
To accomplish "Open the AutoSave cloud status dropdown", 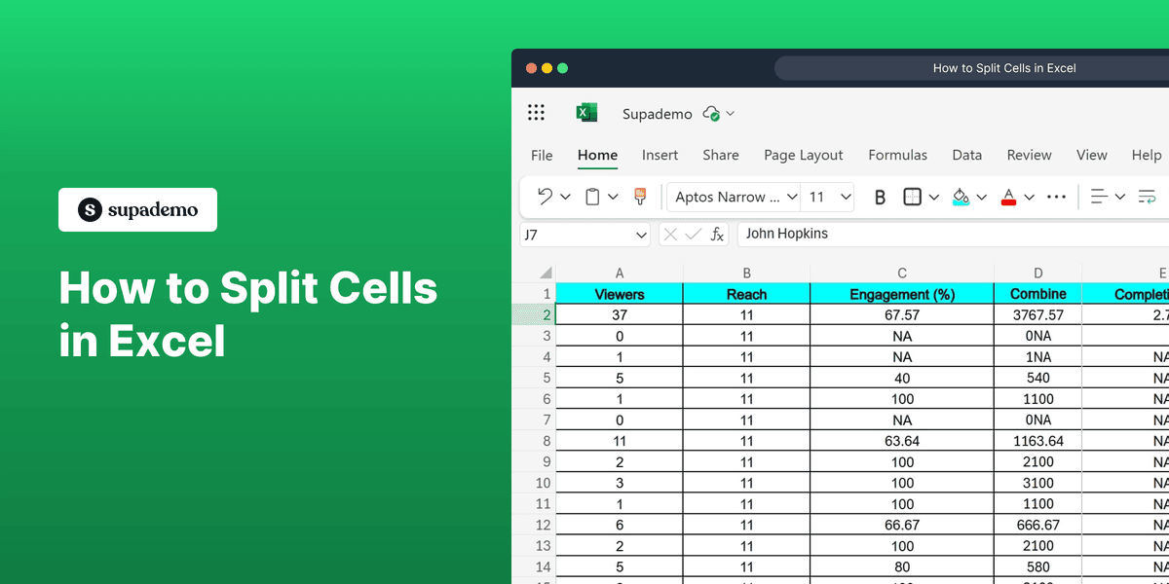I will [x=718, y=113].
